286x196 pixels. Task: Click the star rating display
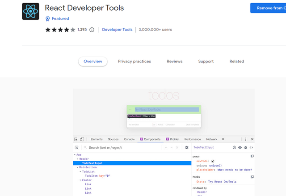pos(60,30)
